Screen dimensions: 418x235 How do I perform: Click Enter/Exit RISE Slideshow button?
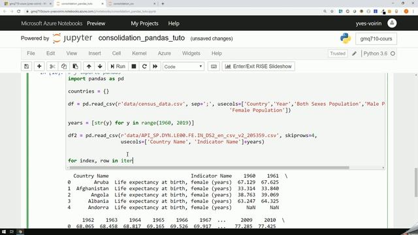(x=259, y=67)
